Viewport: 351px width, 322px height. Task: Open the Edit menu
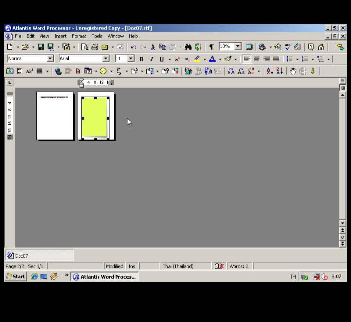[30, 36]
